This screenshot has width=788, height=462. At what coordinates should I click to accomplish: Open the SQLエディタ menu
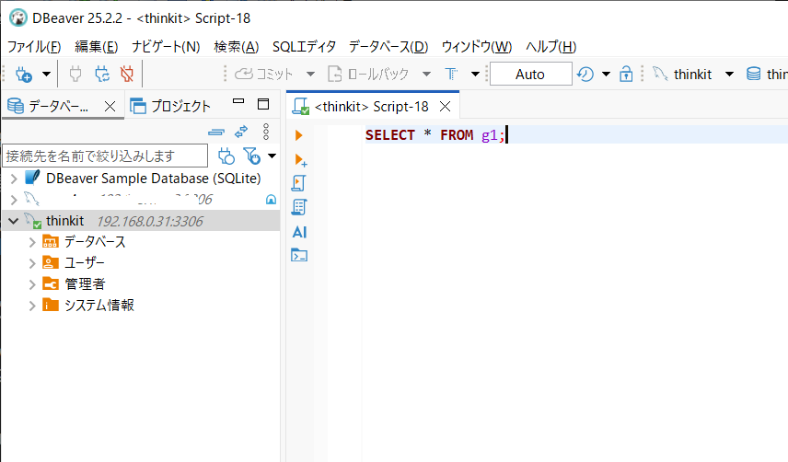pos(304,47)
